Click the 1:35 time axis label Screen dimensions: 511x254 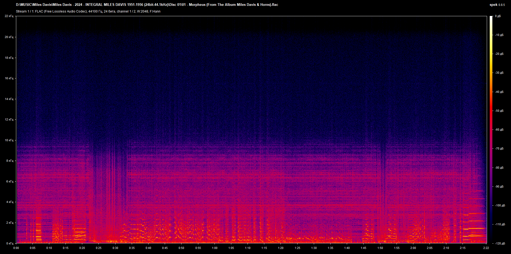(330, 248)
